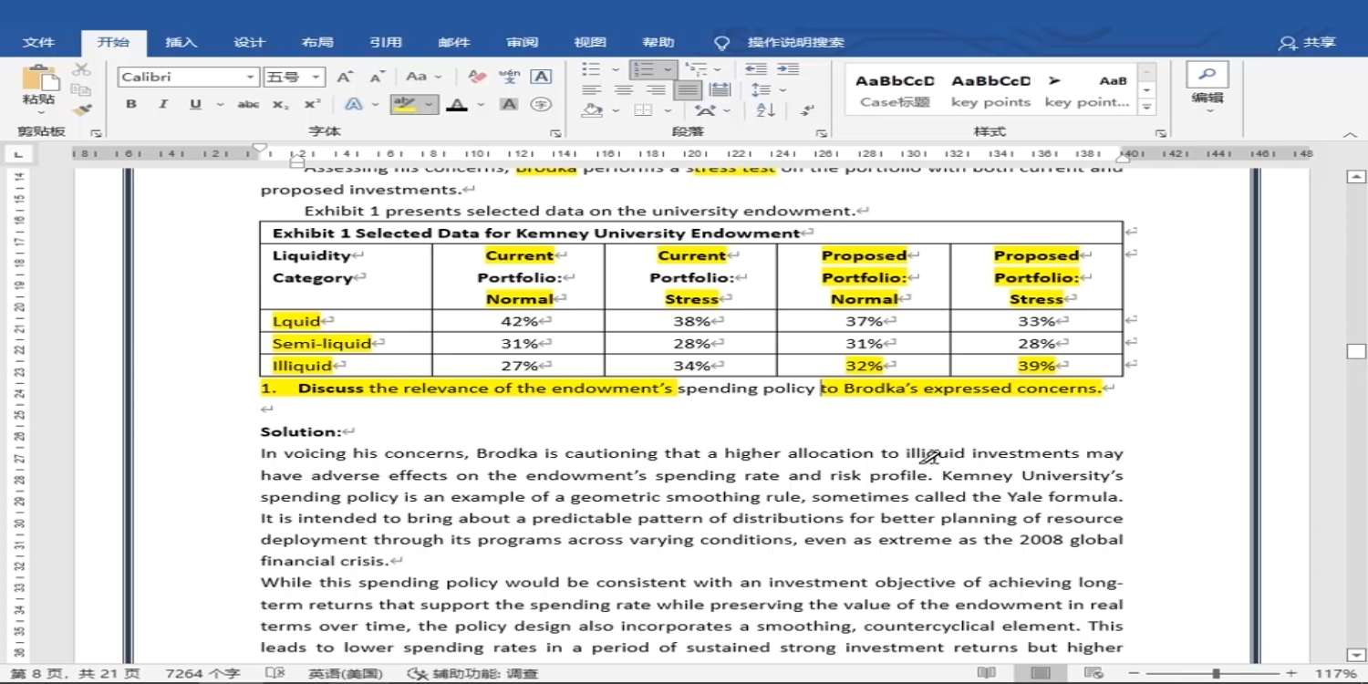Click the 共享 (Share) button
The height and width of the screenshot is (684, 1368).
coord(1308,43)
